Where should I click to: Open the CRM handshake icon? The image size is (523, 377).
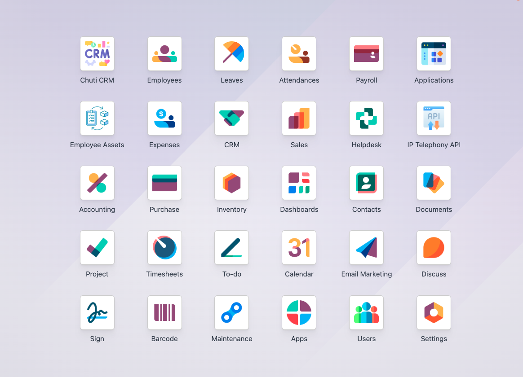231,118
